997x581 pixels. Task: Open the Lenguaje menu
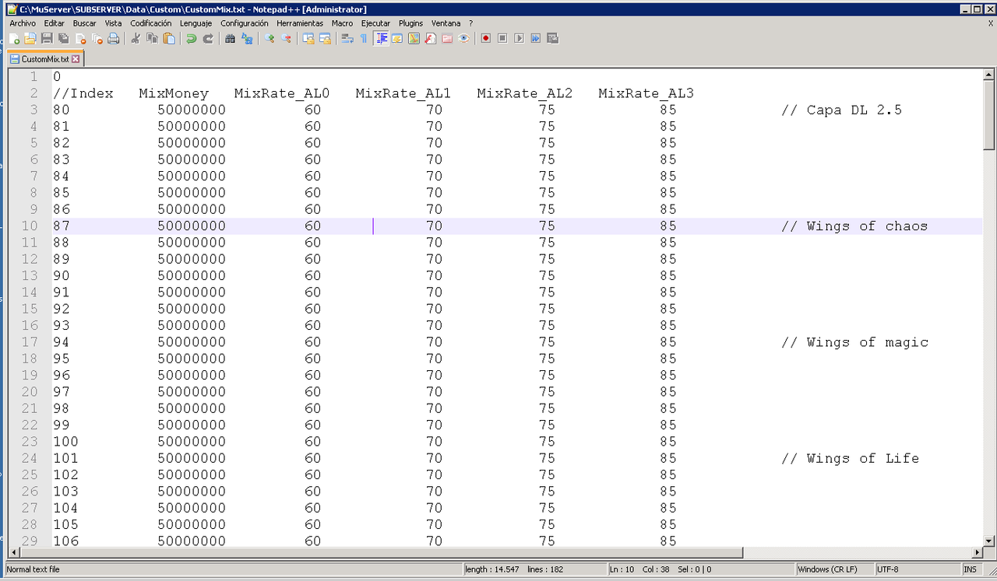pyautogui.click(x=196, y=23)
